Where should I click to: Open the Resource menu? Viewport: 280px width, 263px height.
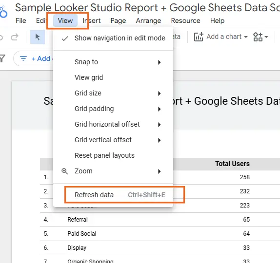(185, 20)
